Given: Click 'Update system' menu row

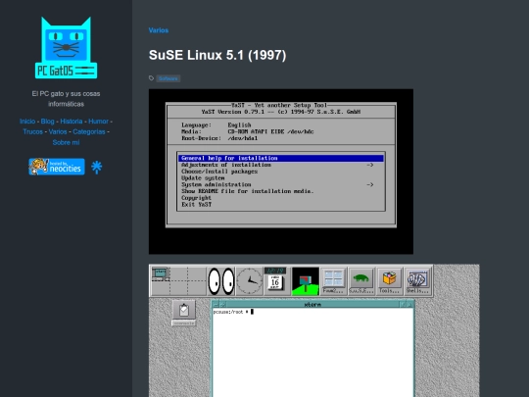Looking at the screenshot, I should click(x=281, y=177).
